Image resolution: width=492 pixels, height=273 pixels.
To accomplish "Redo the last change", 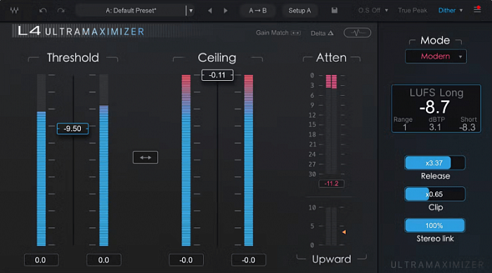I will [x=61, y=11].
